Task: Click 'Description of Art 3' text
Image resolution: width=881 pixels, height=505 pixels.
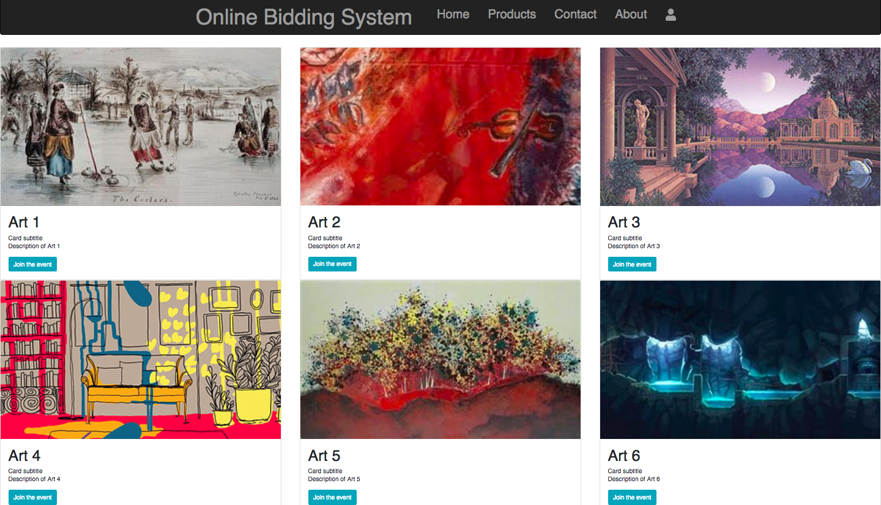Action: point(634,246)
